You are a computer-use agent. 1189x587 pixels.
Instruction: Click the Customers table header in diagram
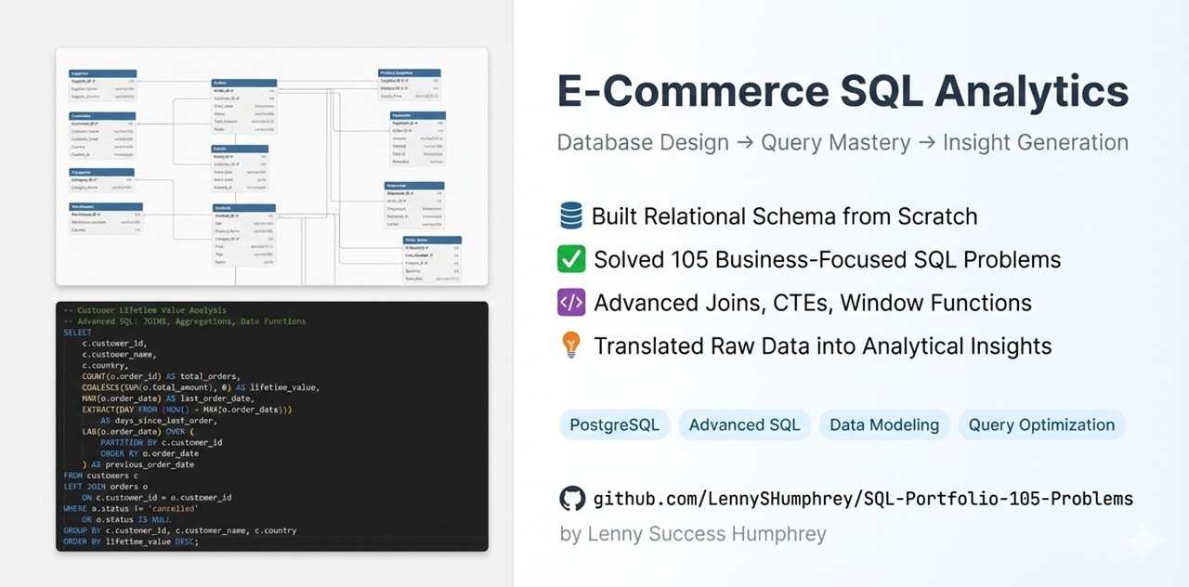[102, 116]
